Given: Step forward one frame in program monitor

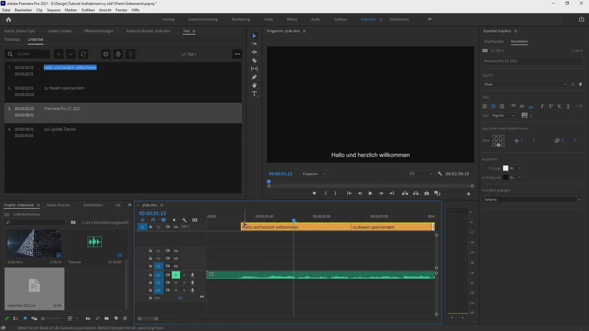Looking at the screenshot, I should (381, 193).
